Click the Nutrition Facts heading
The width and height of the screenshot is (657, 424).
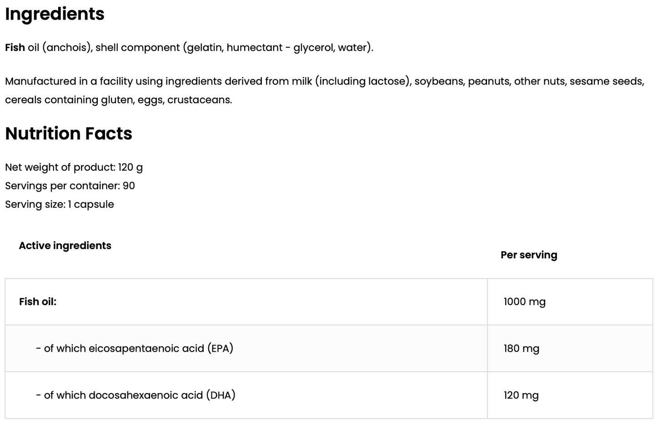click(x=69, y=134)
